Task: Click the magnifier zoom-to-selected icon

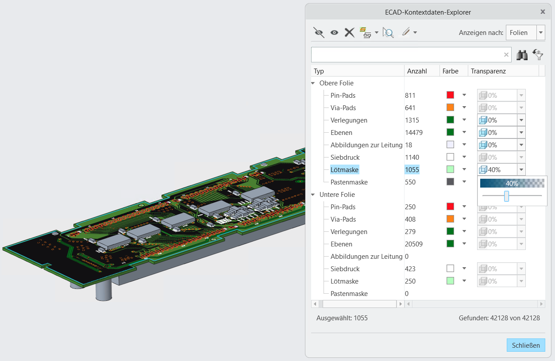Action: pyautogui.click(x=388, y=32)
